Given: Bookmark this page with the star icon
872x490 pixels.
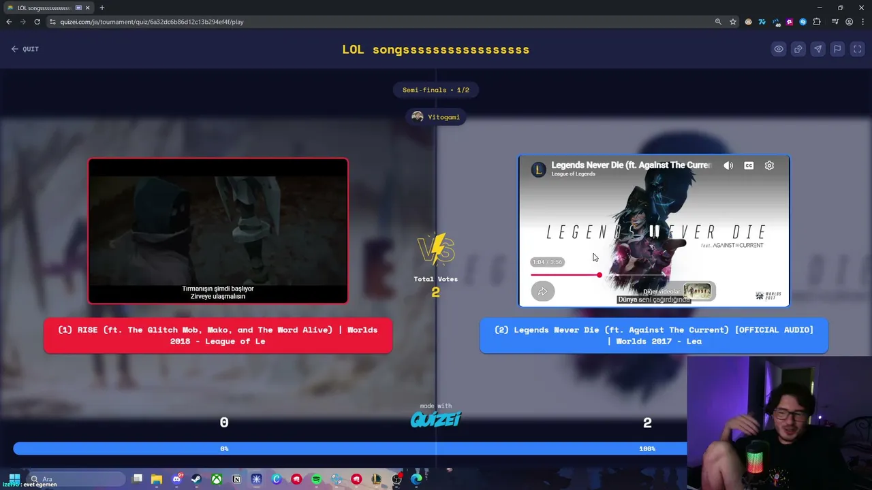Looking at the screenshot, I should point(733,22).
